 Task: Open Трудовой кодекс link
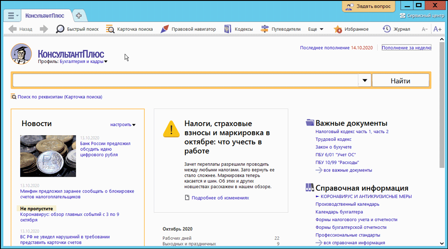point(333,139)
